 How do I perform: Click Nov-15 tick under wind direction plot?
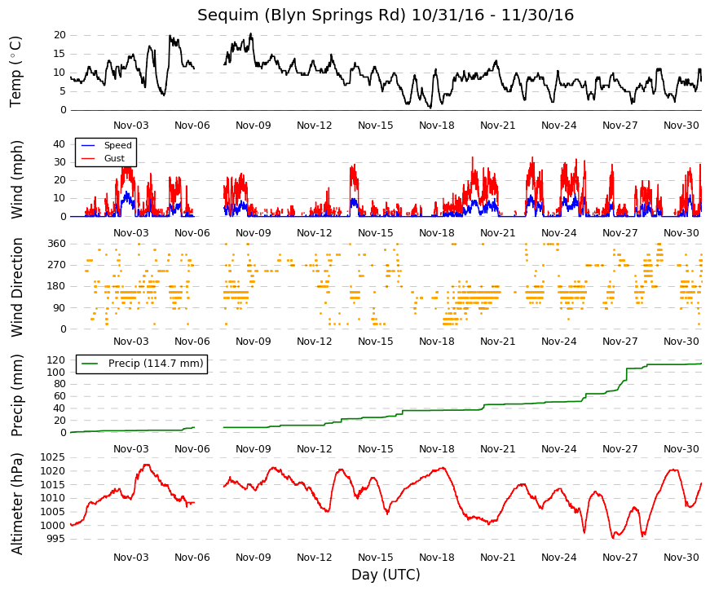375,342
